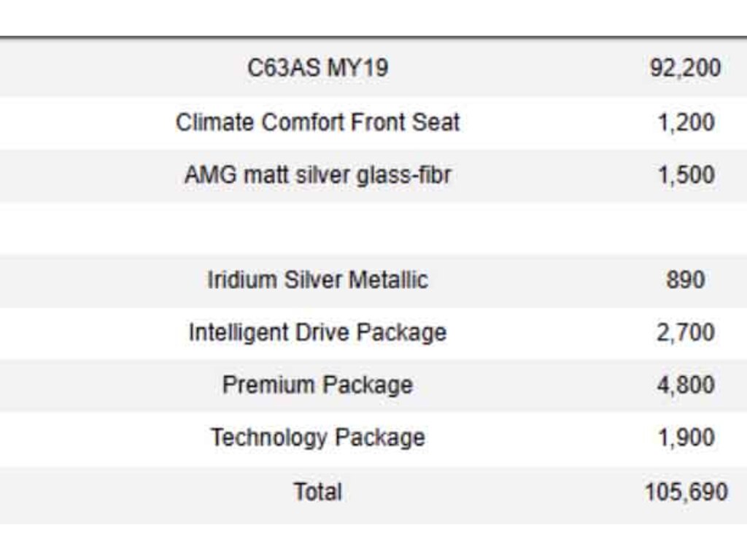Viewport: 747px width, 560px height.
Task: Select the 2,700 Intelligent Drive price
Action: point(685,332)
